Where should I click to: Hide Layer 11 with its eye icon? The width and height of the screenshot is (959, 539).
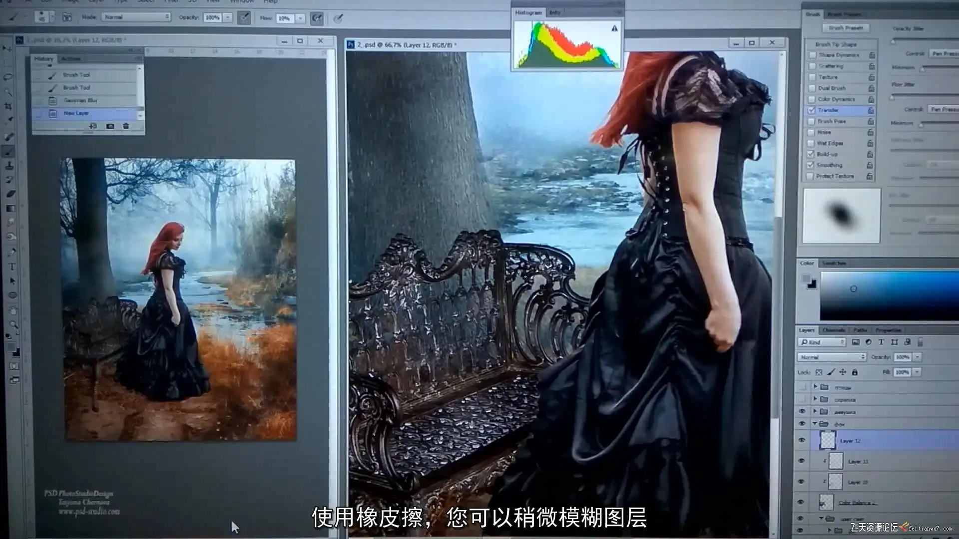(802, 461)
